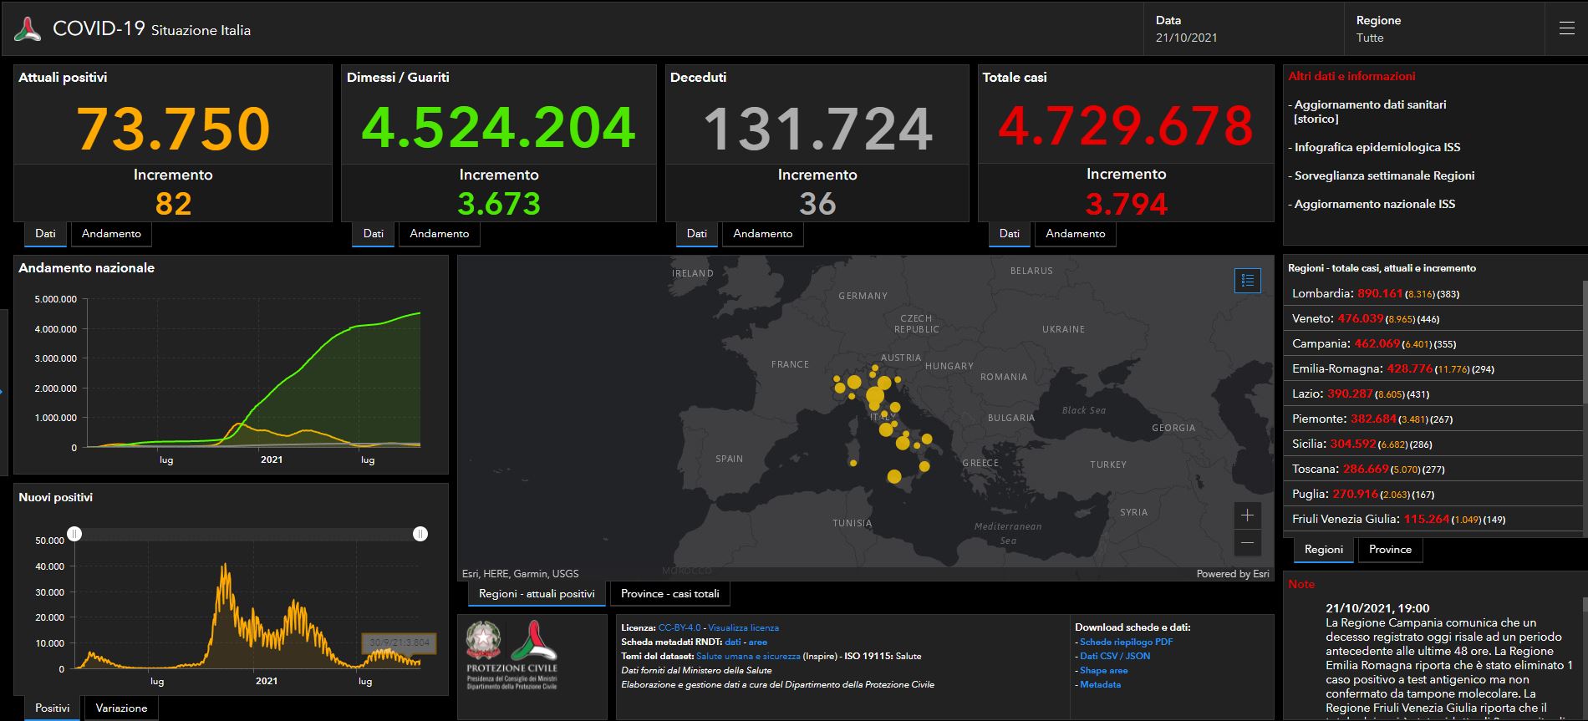Click the Sicily yellow bubble on map
The image size is (1588, 721).
(893, 477)
